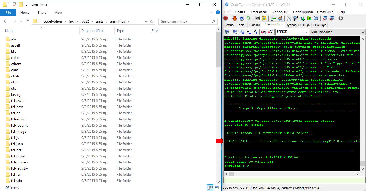This screenshot has width=366, height=191.
Task: Open the CTC menu
Action: click(228, 12)
